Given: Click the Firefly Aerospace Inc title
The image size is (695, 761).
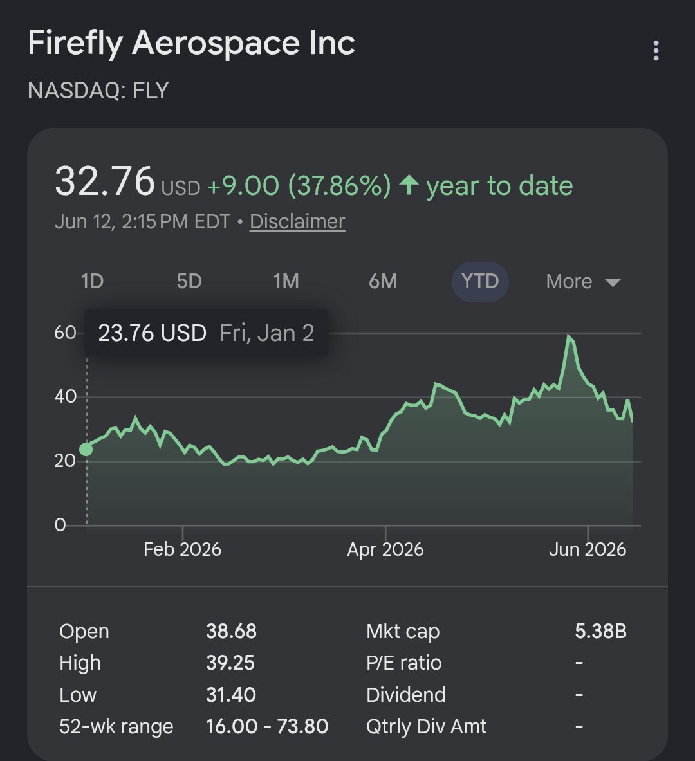Looking at the screenshot, I should tap(191, 42).
